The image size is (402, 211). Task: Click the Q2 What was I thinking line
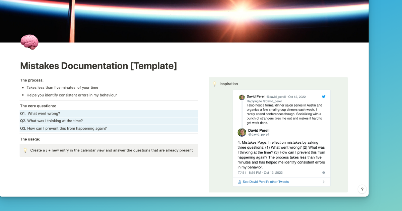[51, 121]
